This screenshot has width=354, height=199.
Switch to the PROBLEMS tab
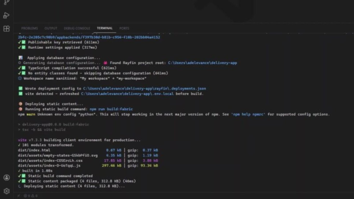[x=30, y=28]
